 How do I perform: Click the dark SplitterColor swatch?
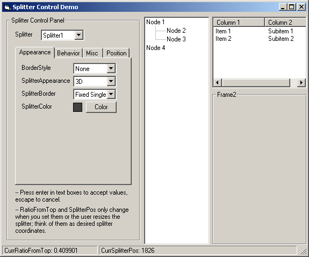[77, 107]
